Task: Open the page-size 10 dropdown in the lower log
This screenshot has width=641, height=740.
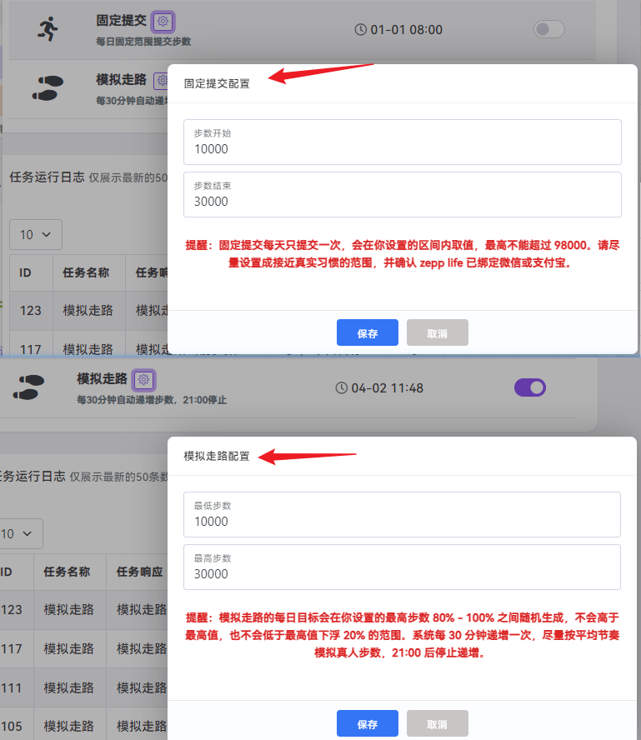Action: [x=19, y=534]
